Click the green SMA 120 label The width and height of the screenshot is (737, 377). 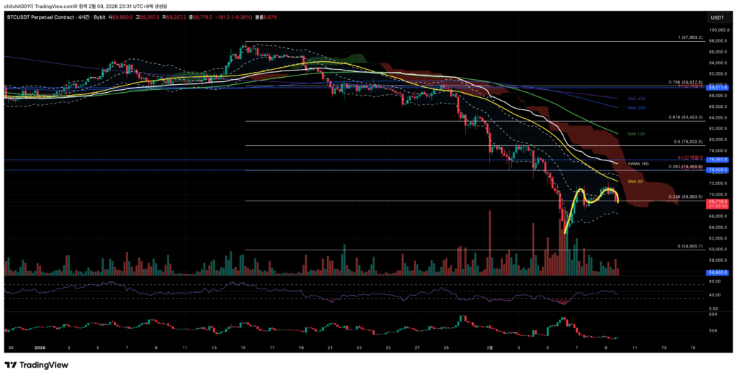pos(636,133)
